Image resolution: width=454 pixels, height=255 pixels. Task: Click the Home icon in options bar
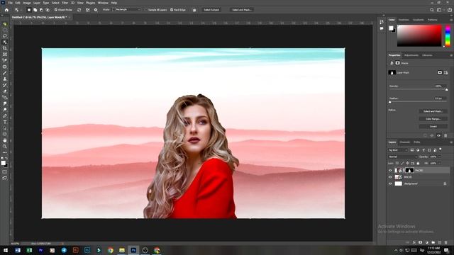point(6,10)
